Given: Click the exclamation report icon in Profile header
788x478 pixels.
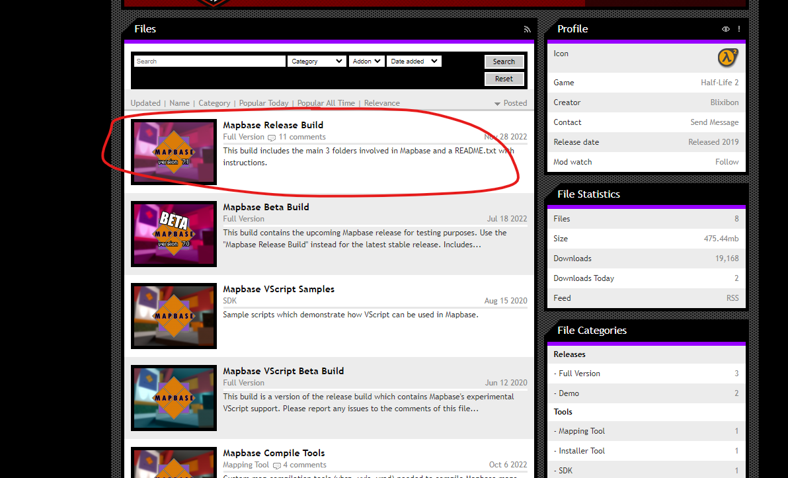Looking at the screenshot, I should pos(739,29).
